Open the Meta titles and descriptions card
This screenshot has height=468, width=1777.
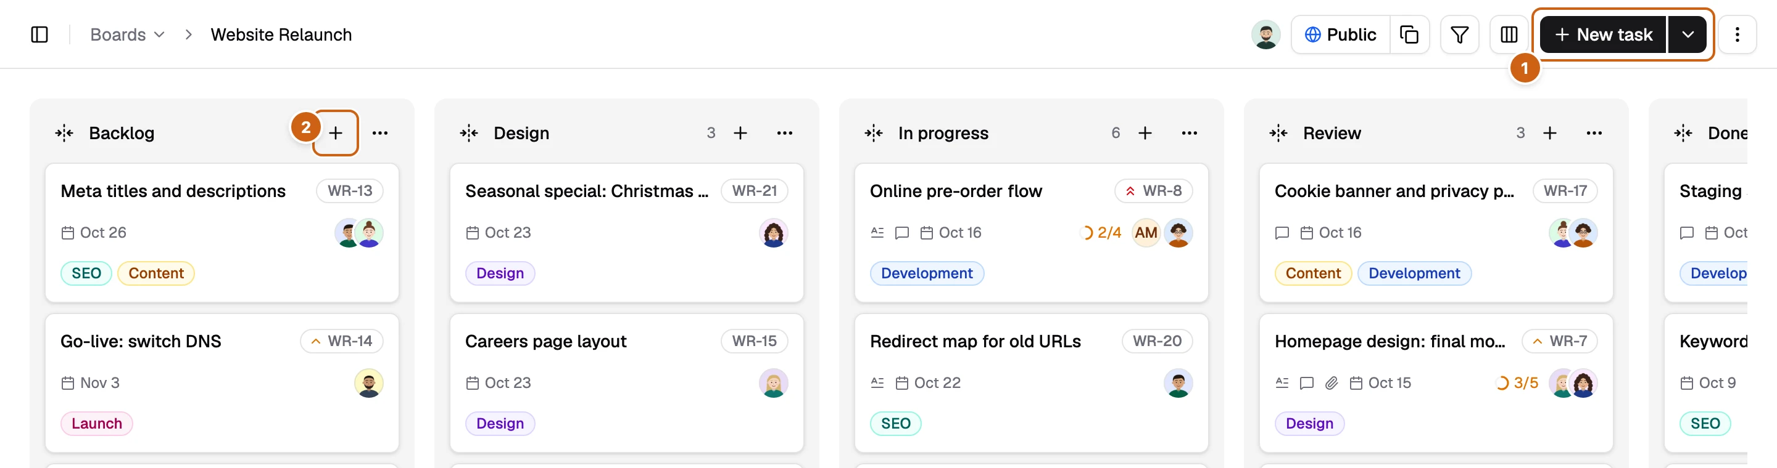(222, 233)
